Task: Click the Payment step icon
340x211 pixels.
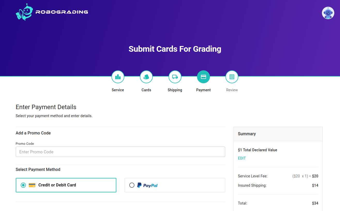Action: tap(203, 77)
